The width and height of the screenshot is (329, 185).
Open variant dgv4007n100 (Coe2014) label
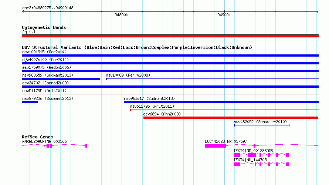(45, 60)
